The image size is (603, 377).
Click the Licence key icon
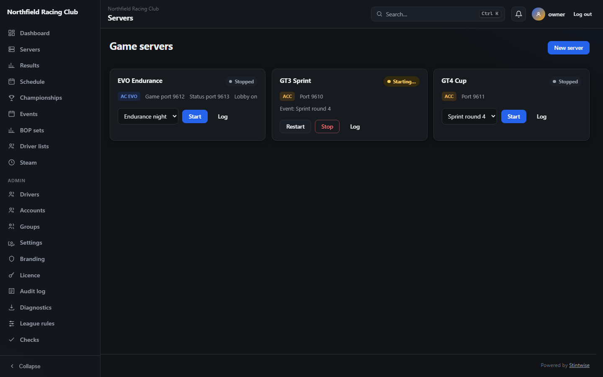(12, 275)
